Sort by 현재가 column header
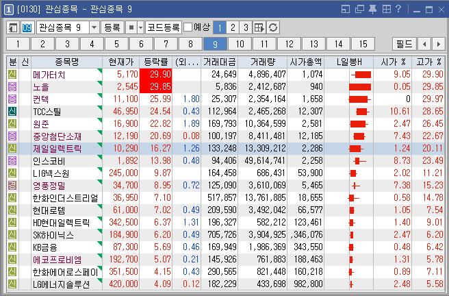 (121, 62)
